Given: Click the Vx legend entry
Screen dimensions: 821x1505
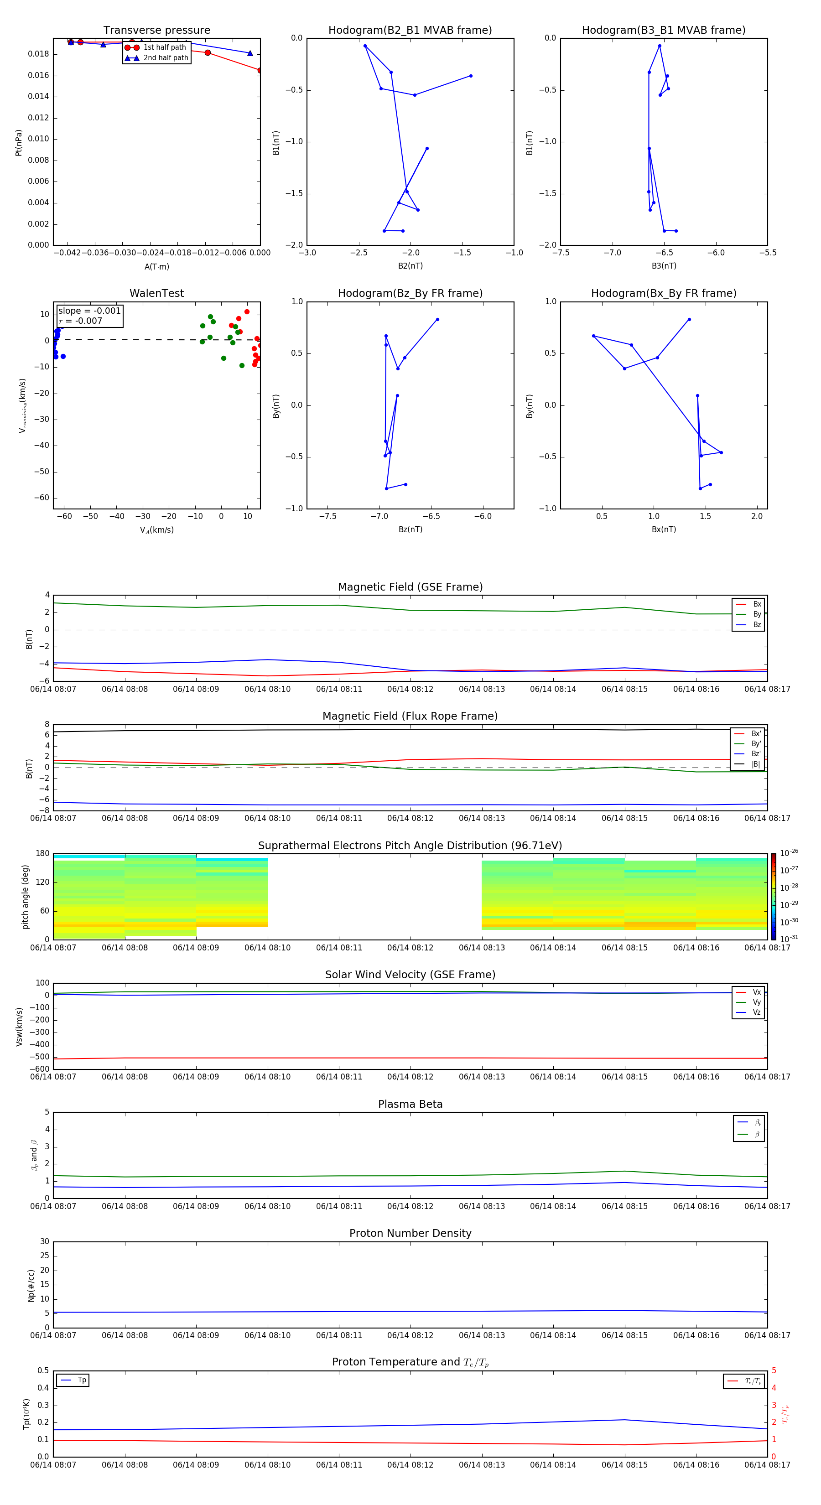Looking at the screenshot, I should 748,993.
